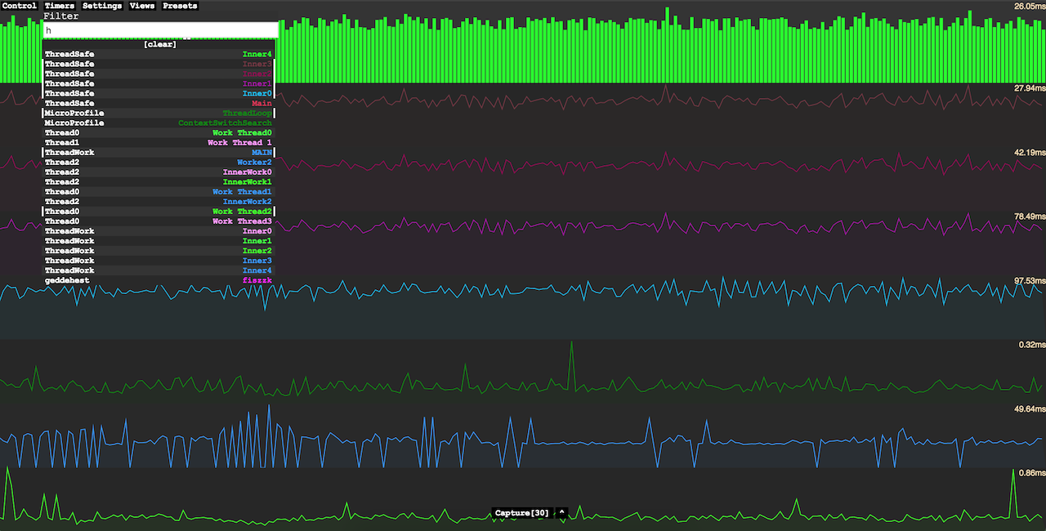Toggle the ThreadSafe Inner4 timer

(159, 54)
